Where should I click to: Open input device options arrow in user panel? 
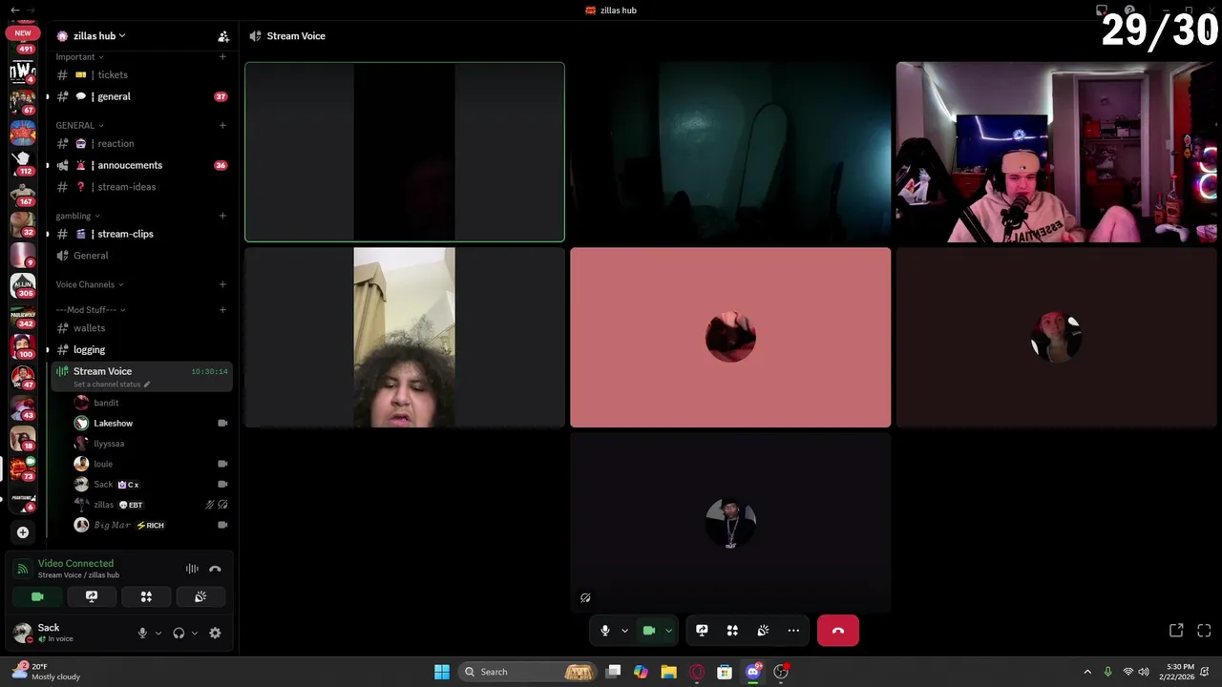pos(158,633)
